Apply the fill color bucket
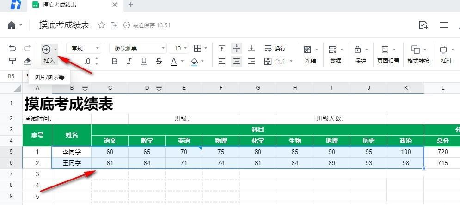 tap(194, 62)
